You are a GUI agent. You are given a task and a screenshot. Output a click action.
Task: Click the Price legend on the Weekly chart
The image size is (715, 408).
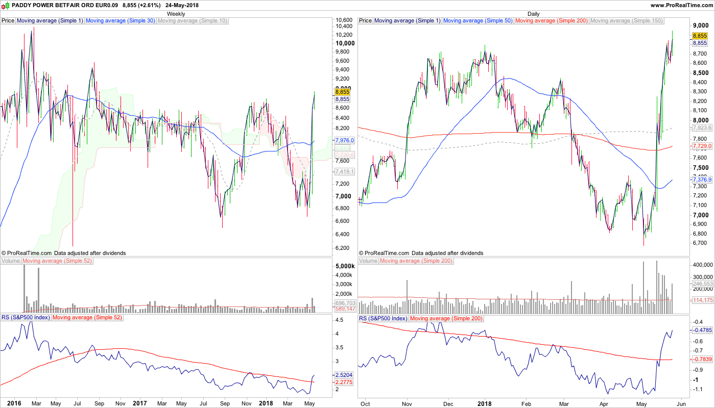8,21
